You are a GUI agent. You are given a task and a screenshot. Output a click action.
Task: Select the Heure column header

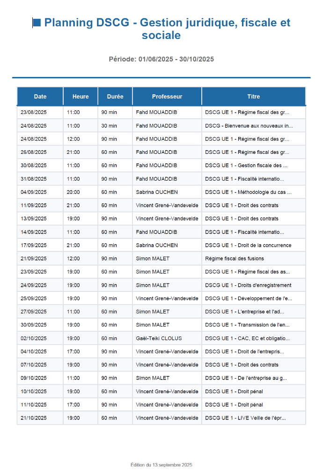pyautogui.click(x=81, y=97)
